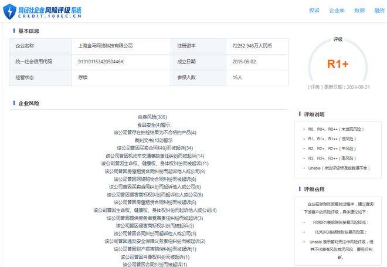Image resolution: width=387 pixels, height=267 pixels.
Task: Open the 裁判文书(132)警示 entry
Action: click(154, 140)
